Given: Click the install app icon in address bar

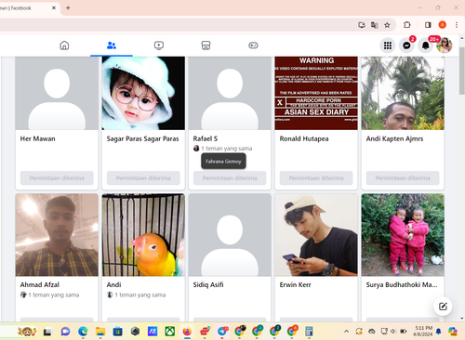Looking at the screenshot, I should pos(362,25).
